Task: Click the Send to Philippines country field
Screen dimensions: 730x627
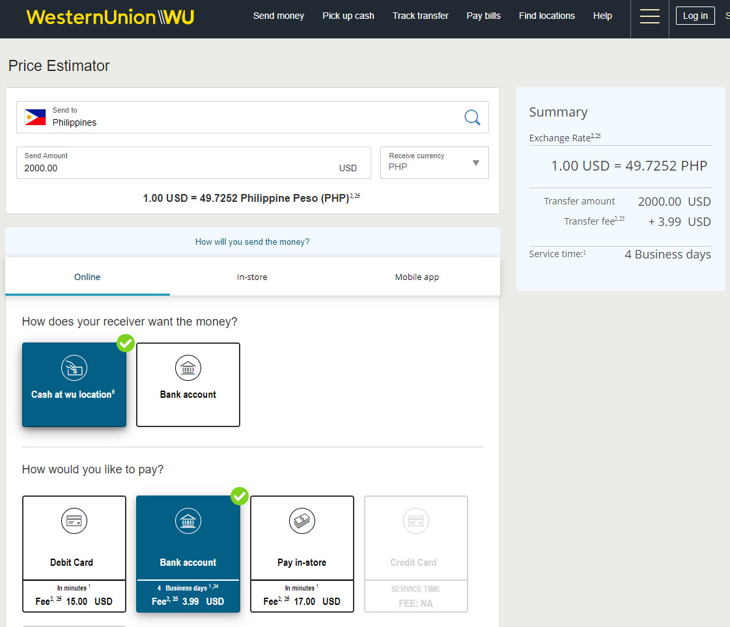Action: coord(252,117)
